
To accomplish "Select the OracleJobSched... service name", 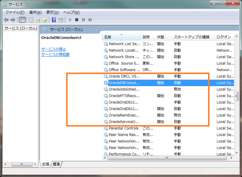I will (x=124, y=89).
